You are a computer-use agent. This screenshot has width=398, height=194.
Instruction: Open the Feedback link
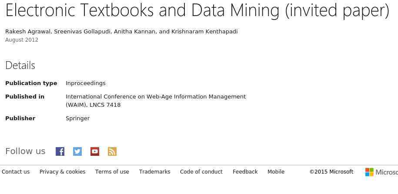pyautogui.click(x=245, y=172)
